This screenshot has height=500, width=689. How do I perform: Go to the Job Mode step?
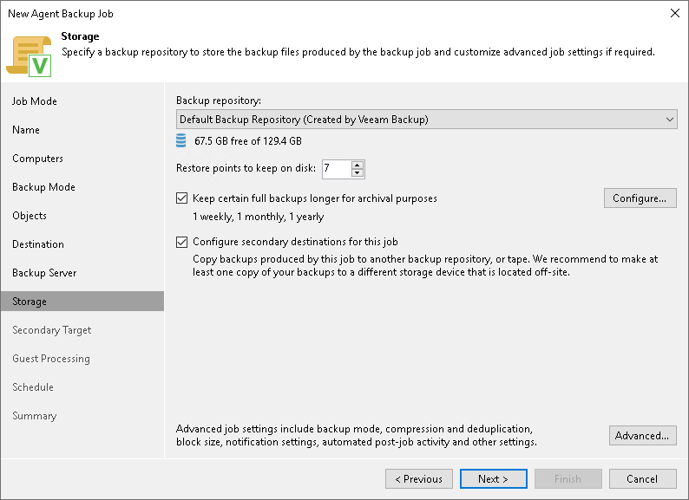[34, 101]
